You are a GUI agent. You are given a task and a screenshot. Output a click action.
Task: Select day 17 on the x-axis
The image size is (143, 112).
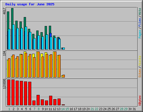tap(75, 109)
